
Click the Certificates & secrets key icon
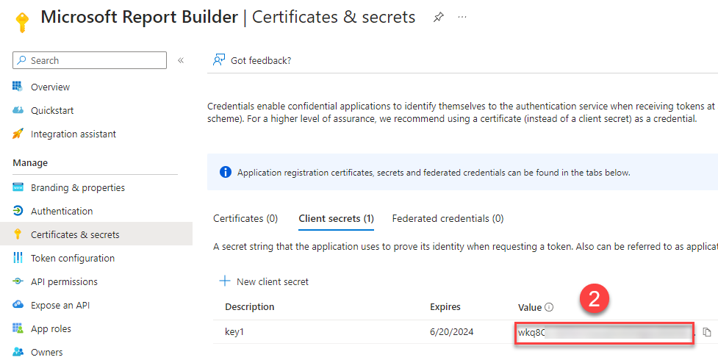point(18,234)
